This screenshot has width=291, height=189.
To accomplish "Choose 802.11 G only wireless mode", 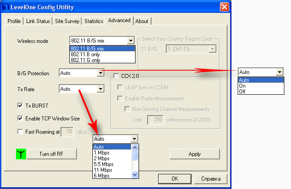I will [x=102, y=60].
